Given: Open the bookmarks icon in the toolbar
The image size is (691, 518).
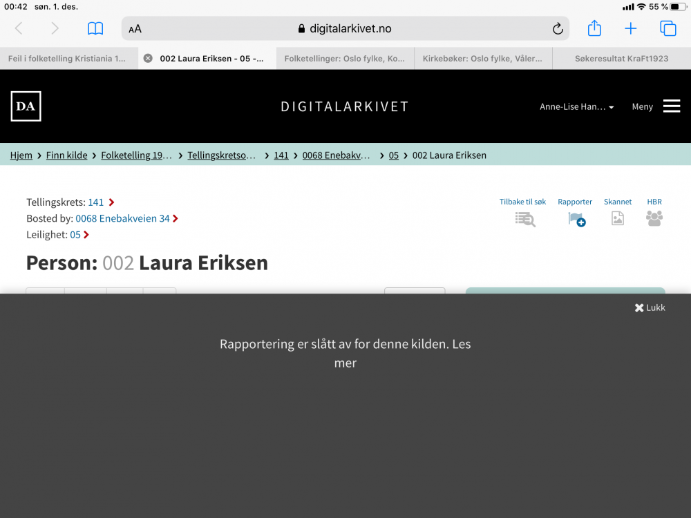Looking at the screenshot, I should [x=95, y=28].
